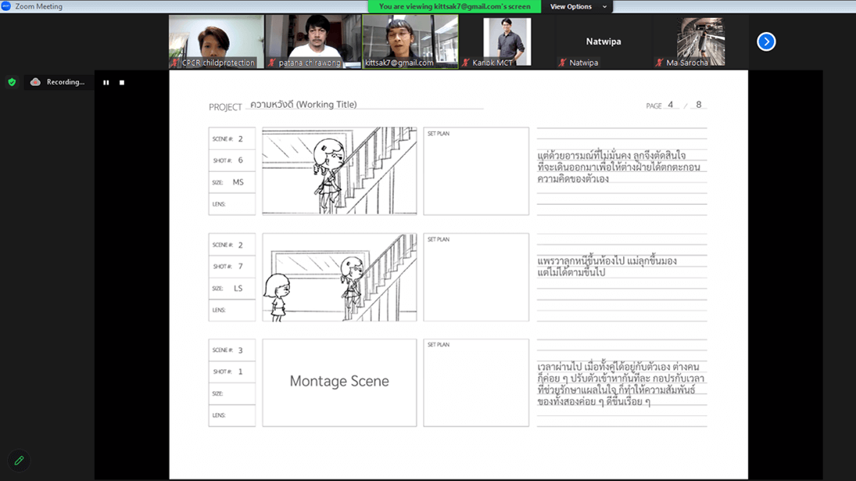Click the Scene 2 Shot 6 staircase drawing
Viewport: 856px width, 481px height.
point(339,171)
